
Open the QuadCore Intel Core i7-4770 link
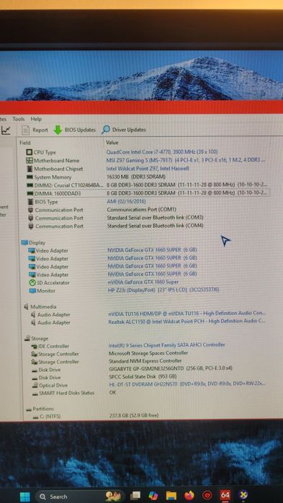tap(162, 152)
